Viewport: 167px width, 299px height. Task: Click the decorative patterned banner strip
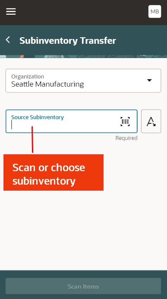tap(83, 56)
